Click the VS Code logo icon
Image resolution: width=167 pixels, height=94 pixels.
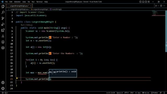[x=2, y=2]
